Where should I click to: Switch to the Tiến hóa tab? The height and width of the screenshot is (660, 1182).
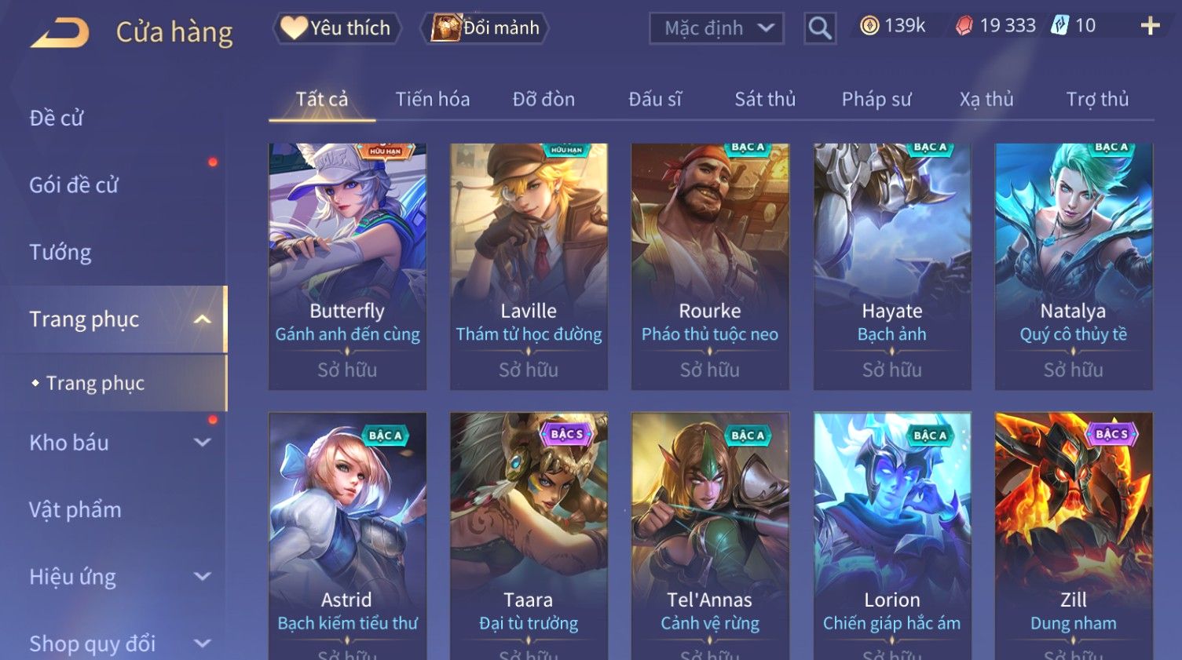[432, 99]
